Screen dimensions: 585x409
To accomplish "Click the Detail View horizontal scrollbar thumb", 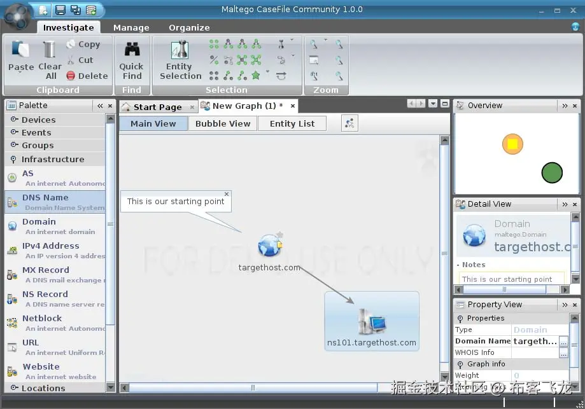I will 504,289.
